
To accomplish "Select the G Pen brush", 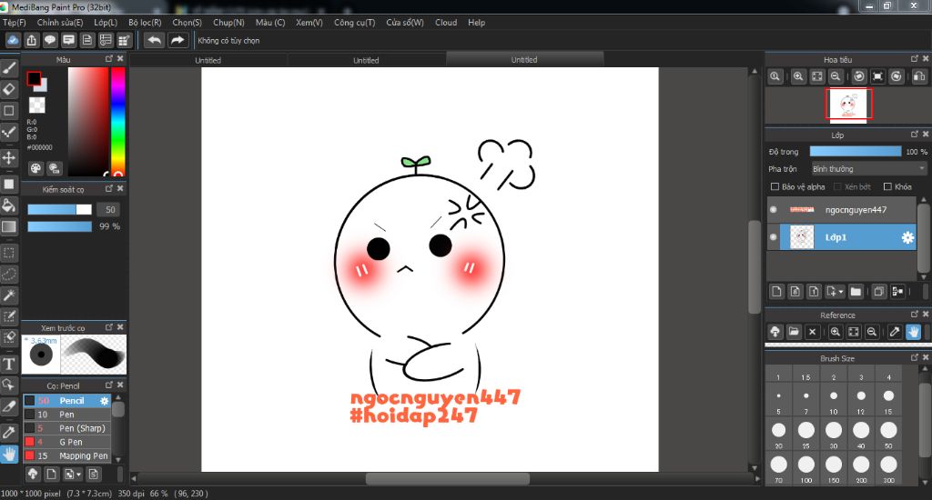I will tap(67, 442).
